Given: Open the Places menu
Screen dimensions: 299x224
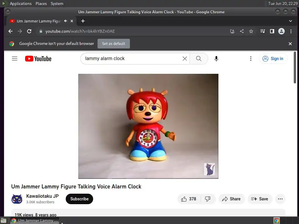Looking at the screenshot, I should [x=41, y=3].
